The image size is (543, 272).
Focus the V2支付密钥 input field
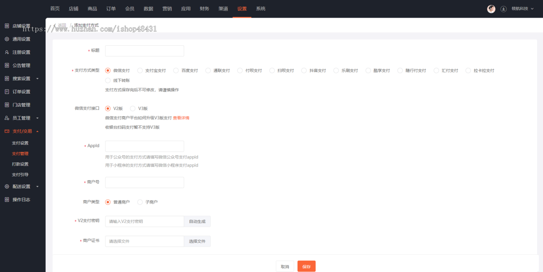point(144,221)
